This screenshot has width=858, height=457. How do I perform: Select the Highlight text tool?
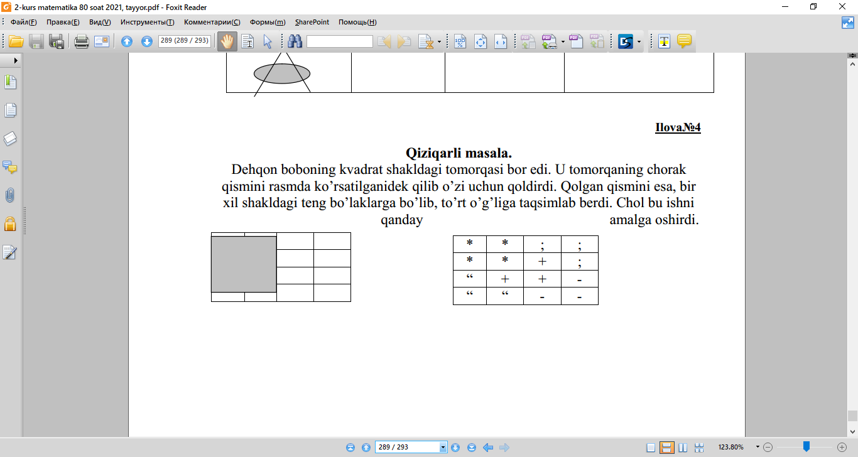665,42
